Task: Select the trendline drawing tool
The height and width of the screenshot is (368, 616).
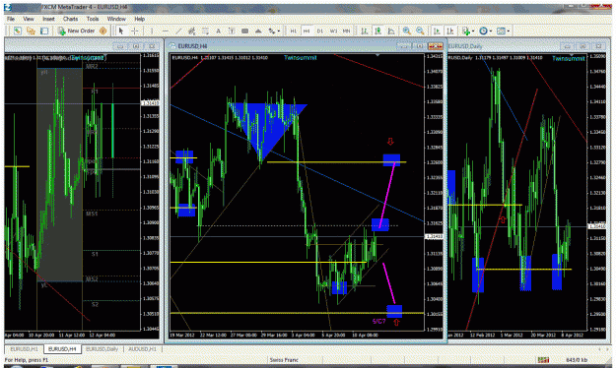Action: point(178,31)
